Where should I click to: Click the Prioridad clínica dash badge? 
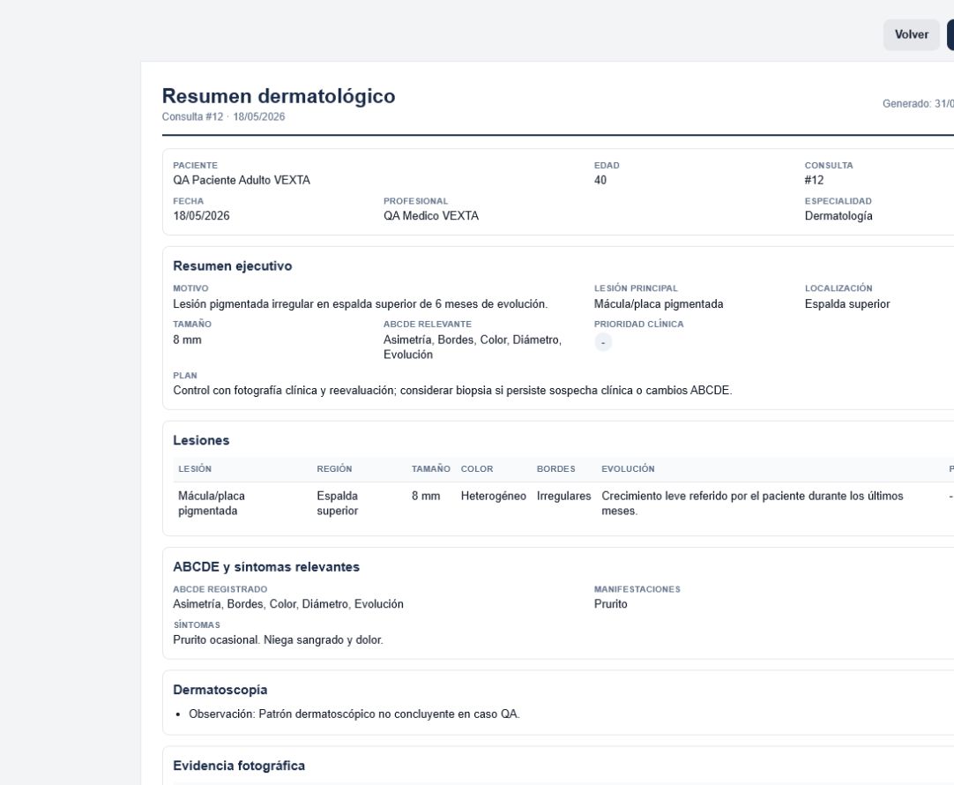tap(603, 342)
